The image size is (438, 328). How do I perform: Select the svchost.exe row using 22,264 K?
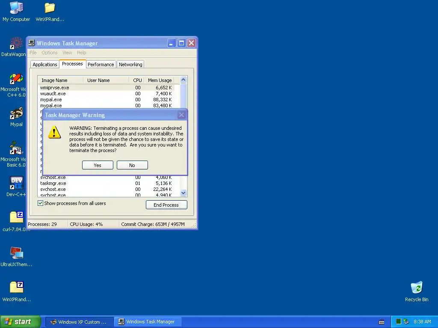tap(107, 189)
